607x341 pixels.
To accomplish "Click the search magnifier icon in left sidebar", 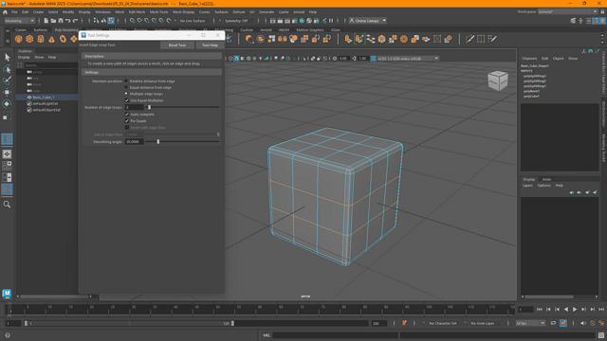I will pyautogui.click(x=7, y=205).
